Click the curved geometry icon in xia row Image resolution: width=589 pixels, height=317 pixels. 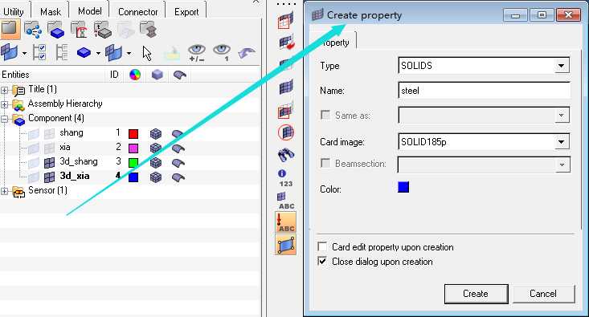click(x=178, y=148)
